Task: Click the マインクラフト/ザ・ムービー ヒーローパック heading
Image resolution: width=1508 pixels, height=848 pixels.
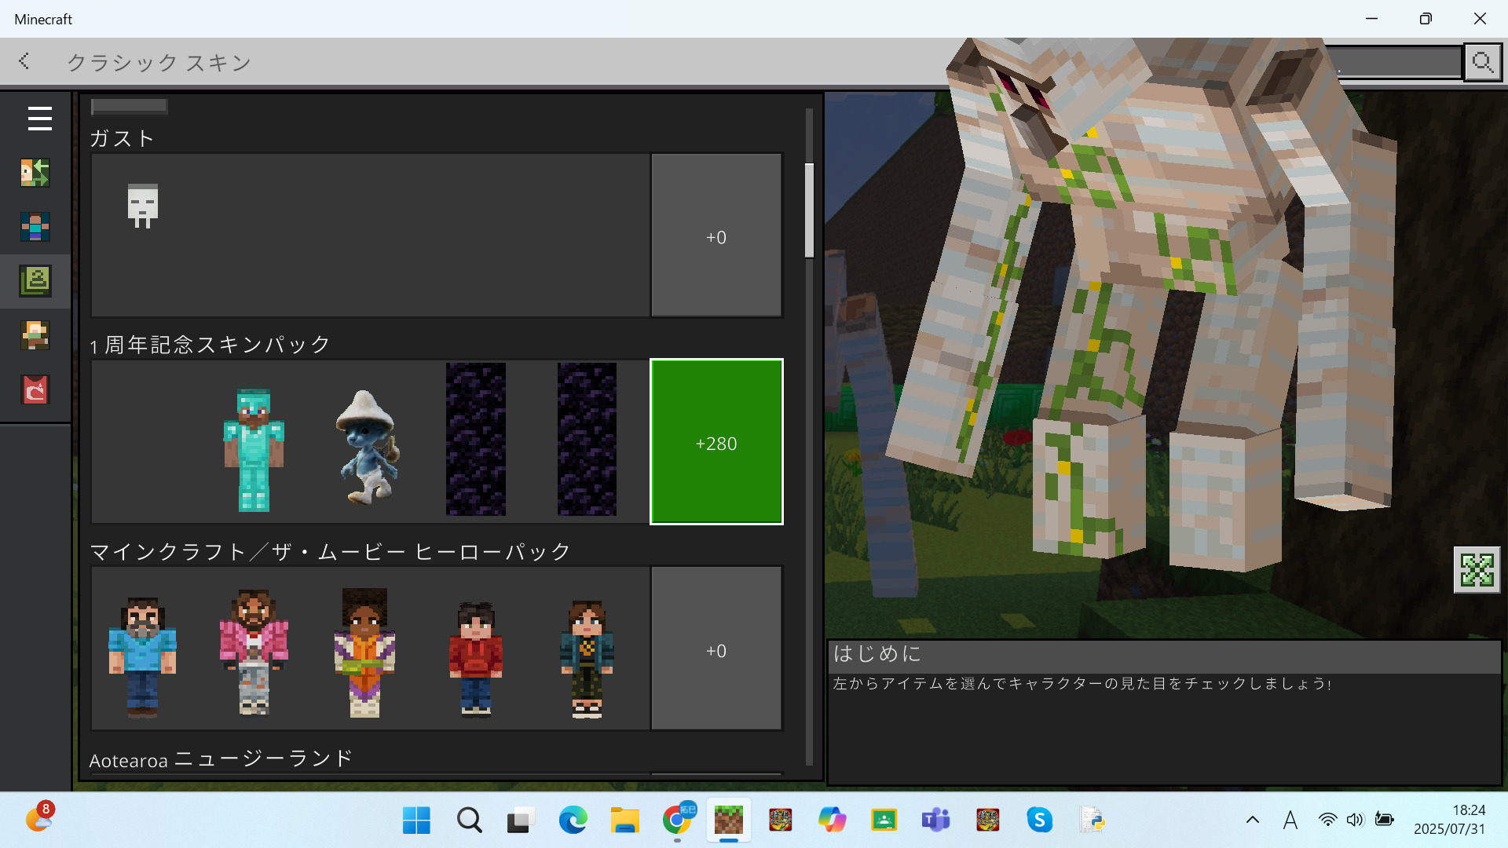Action: (x=330, y=552)
